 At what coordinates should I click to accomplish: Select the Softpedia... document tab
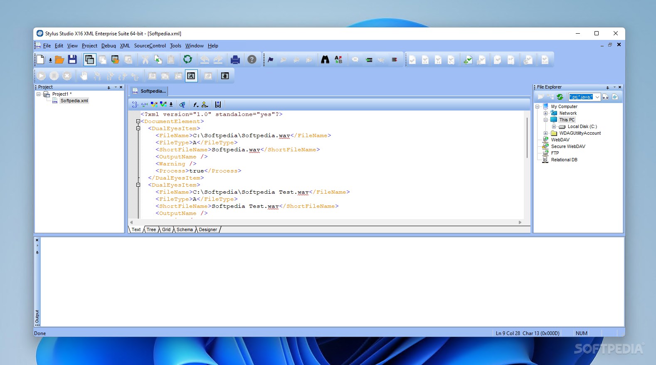coord(149,91)
